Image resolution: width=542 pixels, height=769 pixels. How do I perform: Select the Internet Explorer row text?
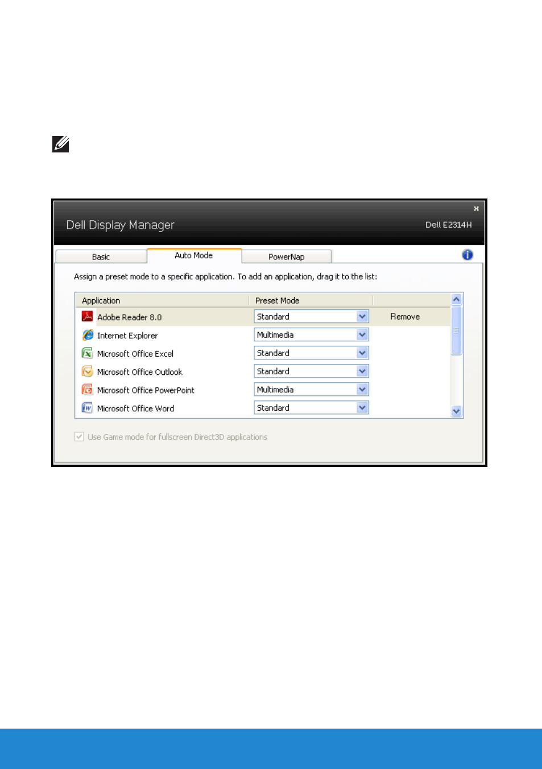pyautogui.click(x=127, y=336)
